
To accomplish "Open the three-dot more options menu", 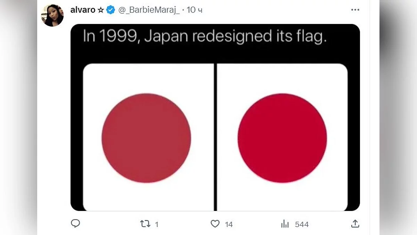I will [355, 10].
